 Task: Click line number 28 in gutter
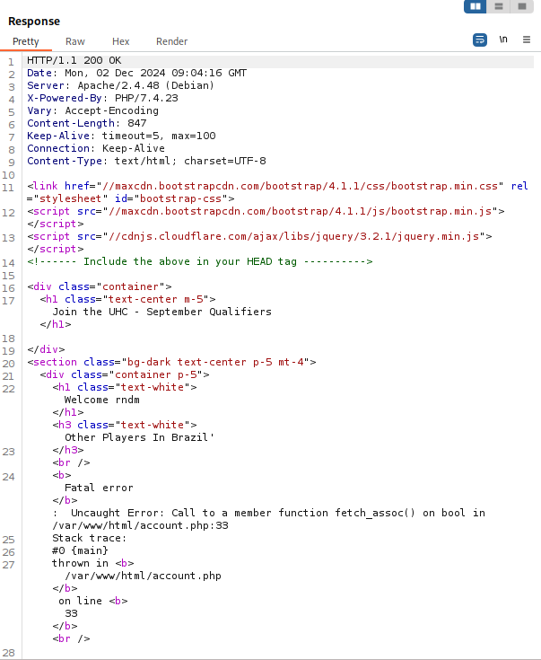pyautogui.click(x=8, y=654)
